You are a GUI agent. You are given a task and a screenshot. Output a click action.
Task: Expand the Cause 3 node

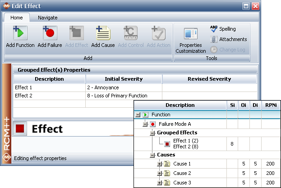click(x=159, y=183)
